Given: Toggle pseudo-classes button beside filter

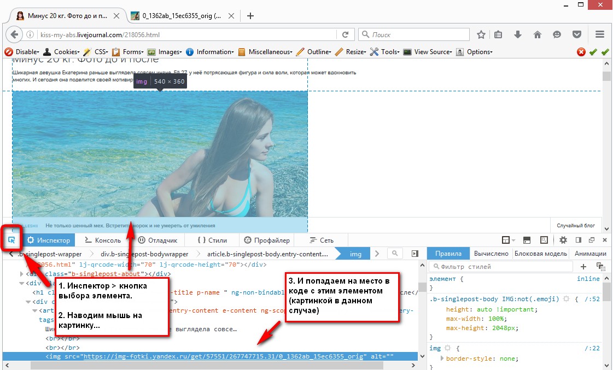Looking at the screenshot, I should 601,267.
